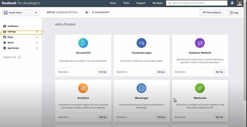
Task: Read Docs for Account Kit
Action: point(63,72)
